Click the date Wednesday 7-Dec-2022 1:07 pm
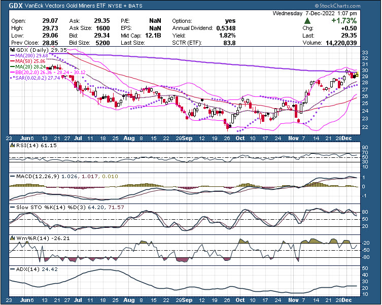The width and height of the screenshot is (382, 305). tap(315, 13)
